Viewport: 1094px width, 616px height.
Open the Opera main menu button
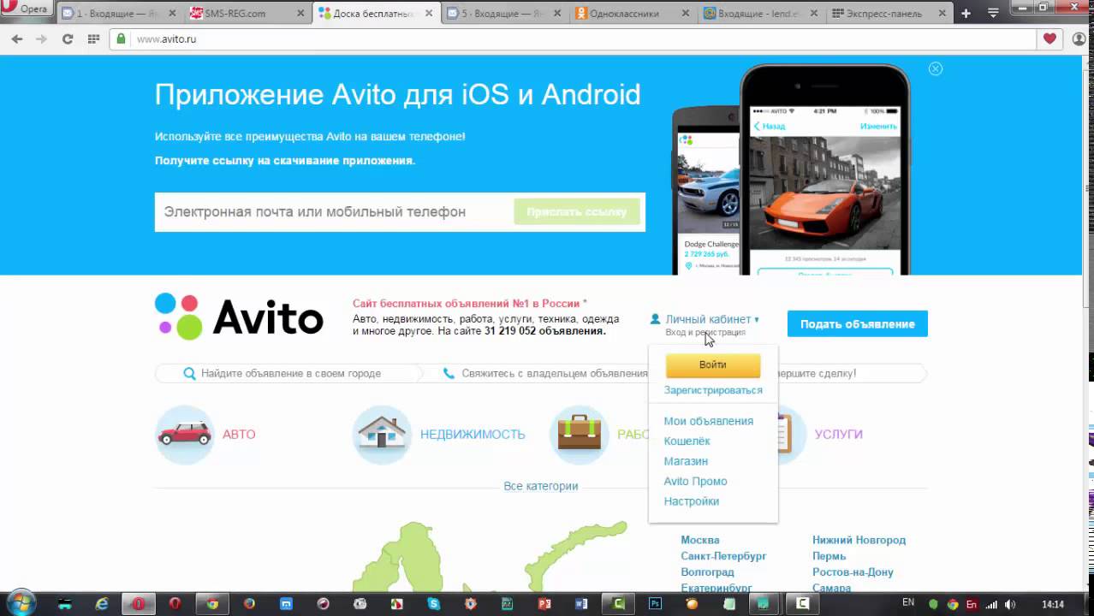[x=26, y=9]
